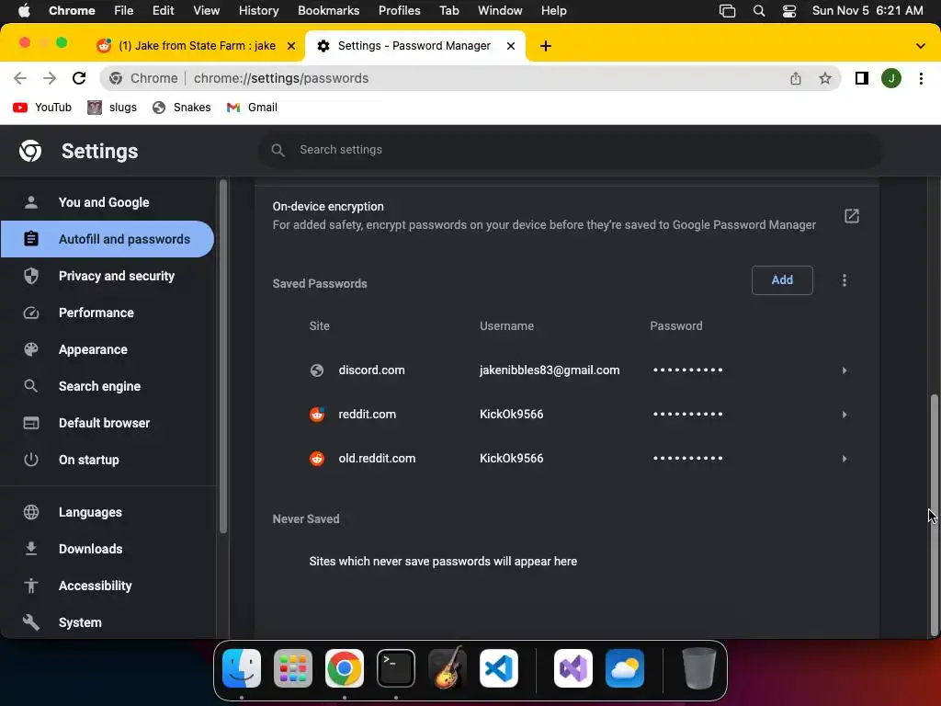Toggle Chrome side panel icon
Viewport: 941px width, 706px height.
(862, 78)
